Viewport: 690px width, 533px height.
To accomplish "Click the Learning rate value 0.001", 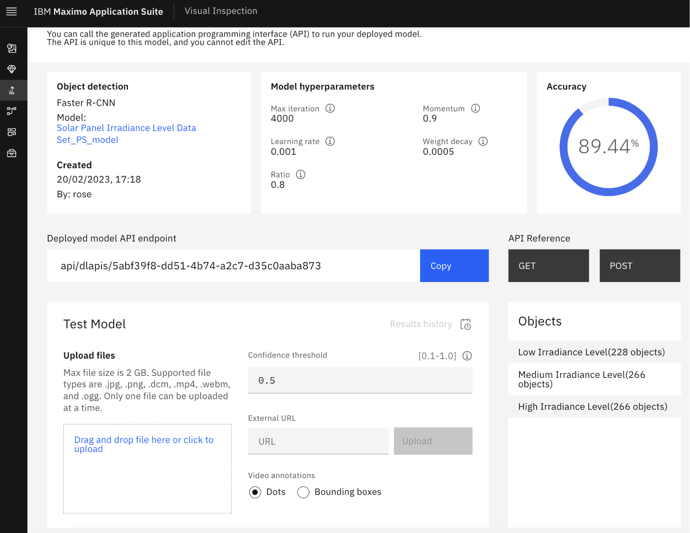I will [283, 152].
